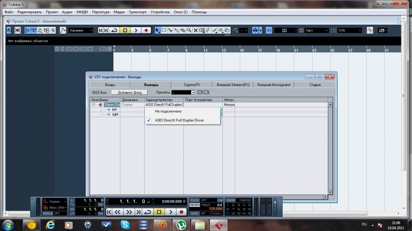Click Record in the transport panel
Viewport: 412px width, 231px height.
click(x=181, y=212)
